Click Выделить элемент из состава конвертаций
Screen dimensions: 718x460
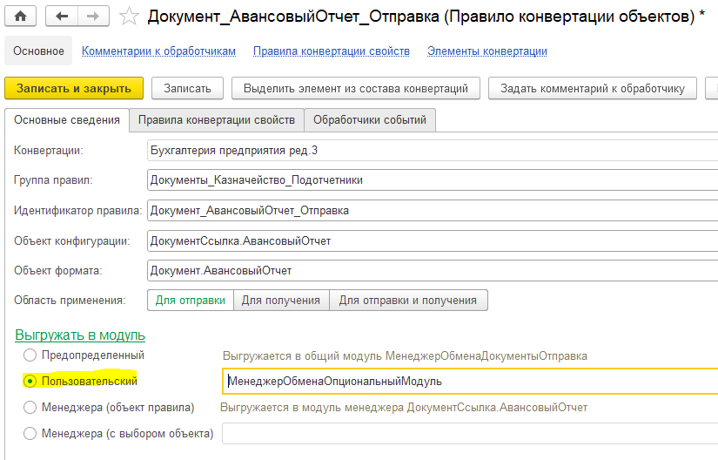(356, 88)
